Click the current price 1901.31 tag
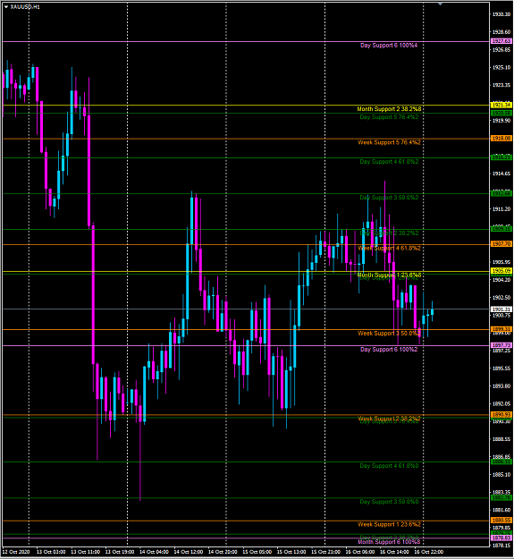514x559 pixels. [x=501, y=309]
